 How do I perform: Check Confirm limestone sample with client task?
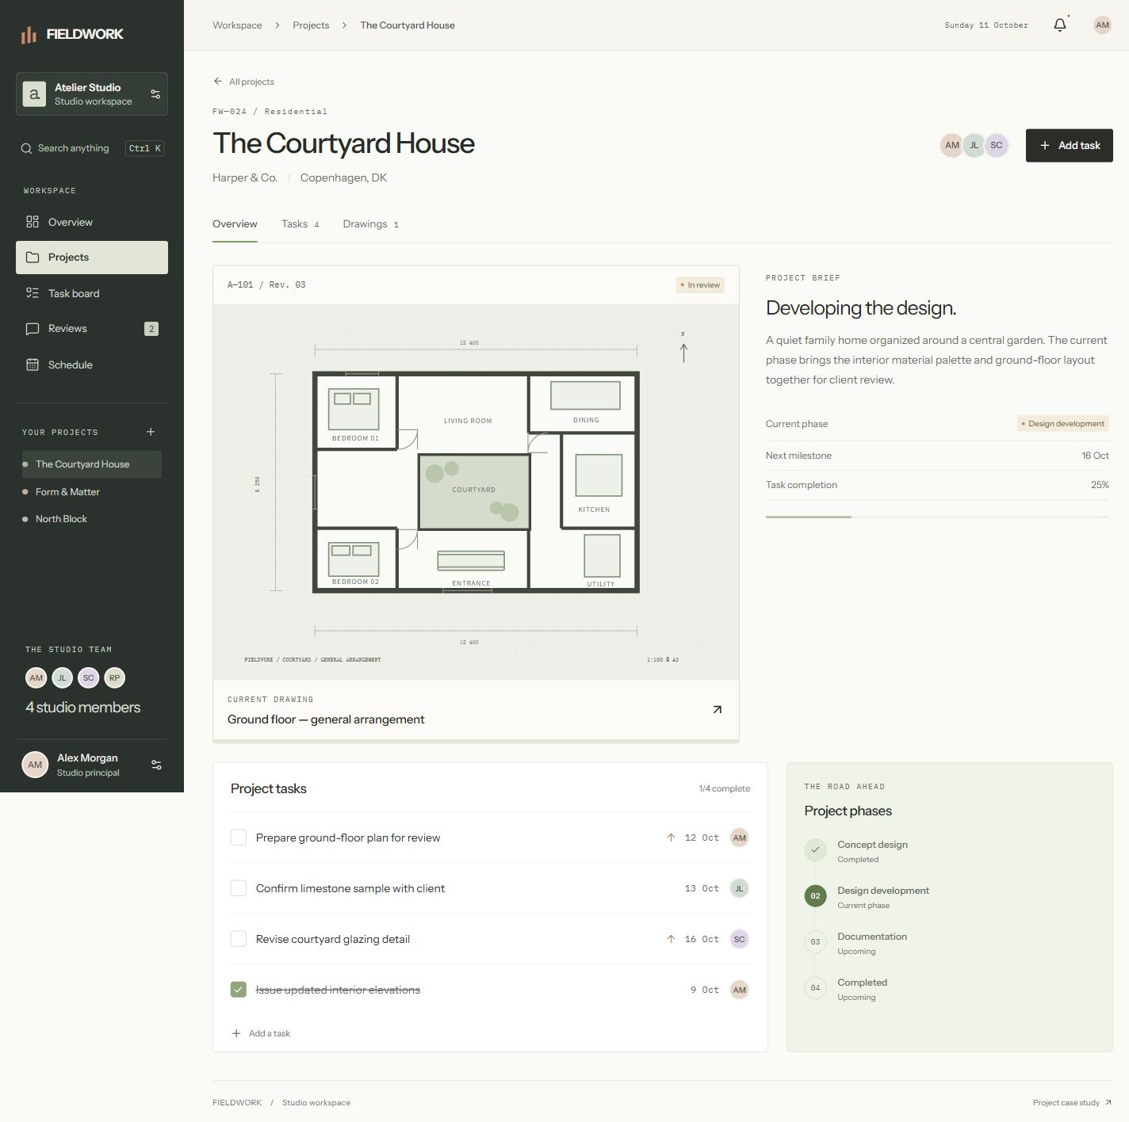tap(238, 888)
